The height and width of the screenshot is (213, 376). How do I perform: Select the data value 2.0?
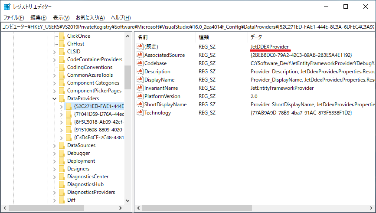click(x=254, y=96)
